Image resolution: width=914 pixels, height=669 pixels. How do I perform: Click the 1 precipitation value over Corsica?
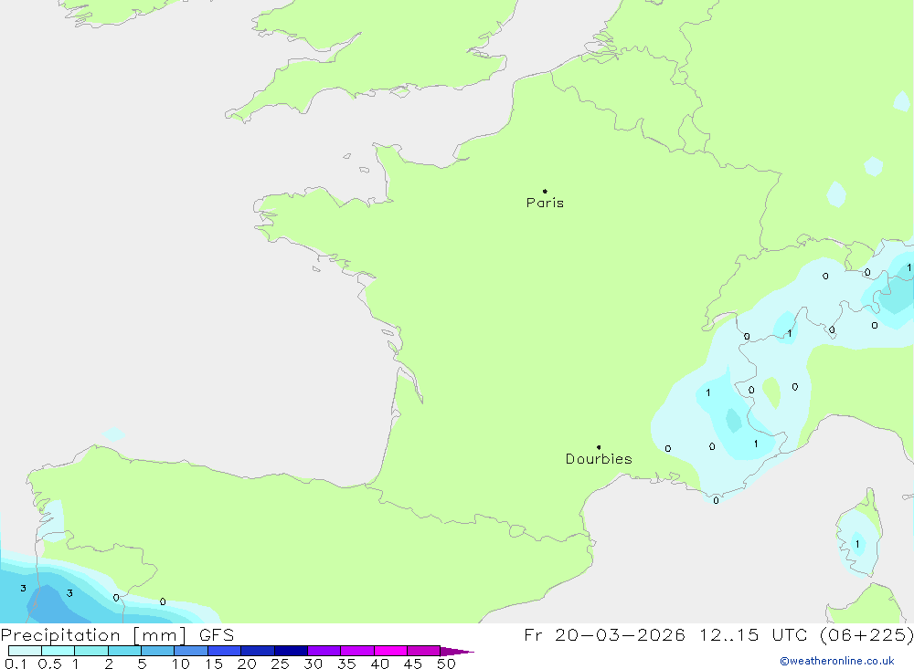tap(857, 544)
